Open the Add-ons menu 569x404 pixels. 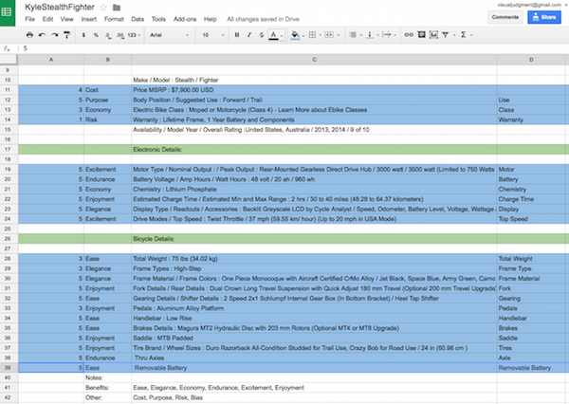point(186,19)
